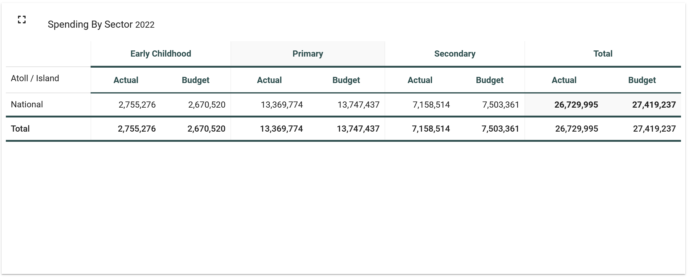
Task: Click the Atoll / Island column header
Action: [x=35, y=78]
